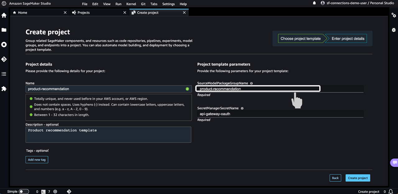Open the Extensions puzzle-piece icon

(4, 89)
